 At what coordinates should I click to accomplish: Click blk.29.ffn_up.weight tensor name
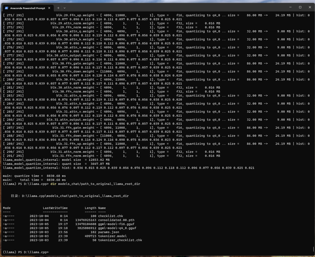[75, 15]
